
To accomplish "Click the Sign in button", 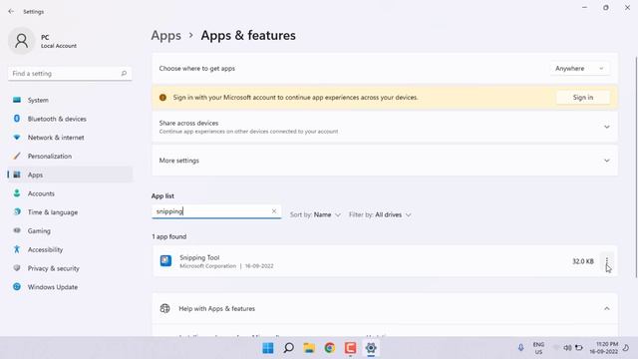I will point(582,98).
